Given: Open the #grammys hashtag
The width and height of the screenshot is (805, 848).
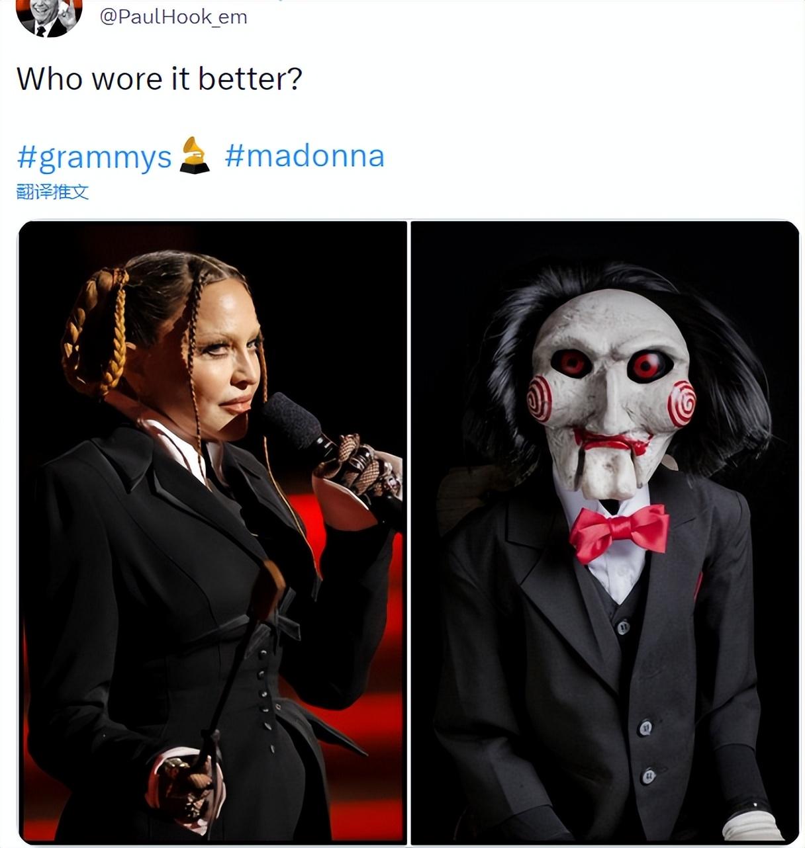Looking at the screenshot, I should click(x=94, y=157).
